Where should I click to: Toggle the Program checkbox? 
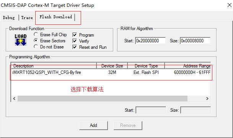tap(75, 35)
